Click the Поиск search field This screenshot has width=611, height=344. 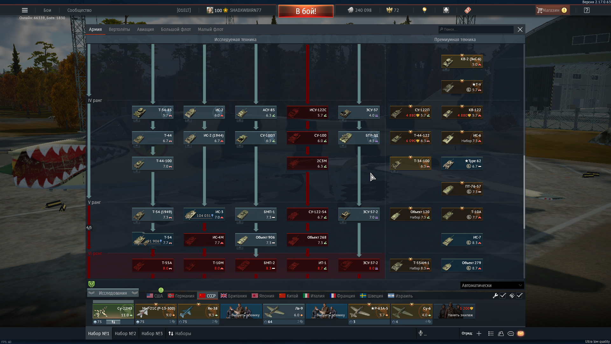[x=476, y=29]
